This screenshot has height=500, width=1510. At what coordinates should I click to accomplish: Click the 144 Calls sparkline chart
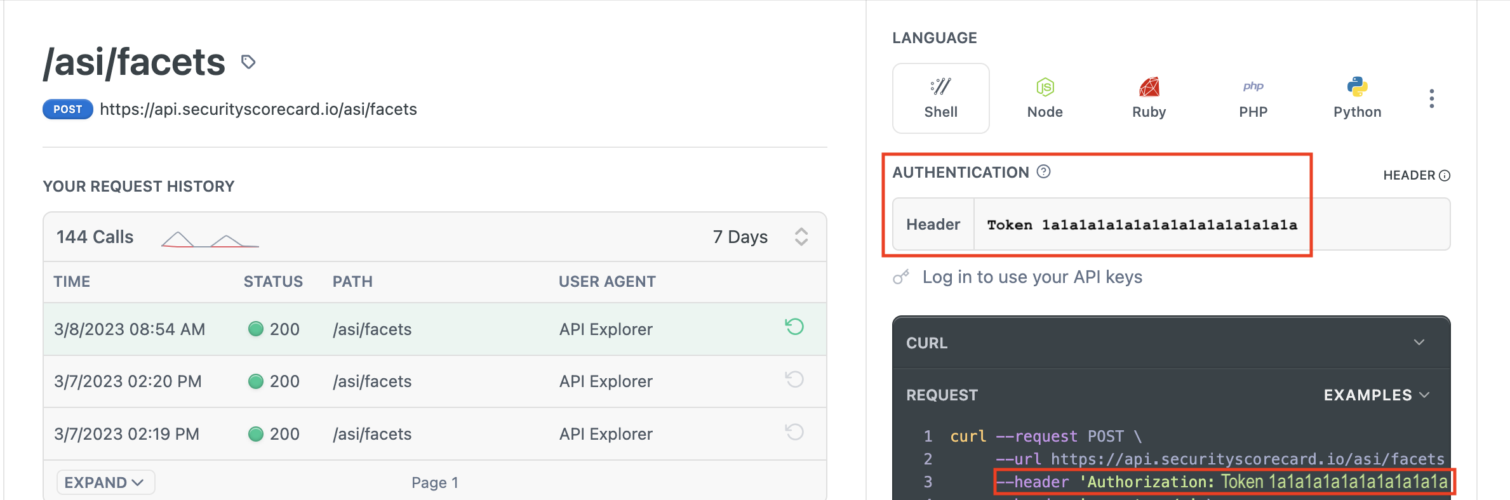pos(210,239)
